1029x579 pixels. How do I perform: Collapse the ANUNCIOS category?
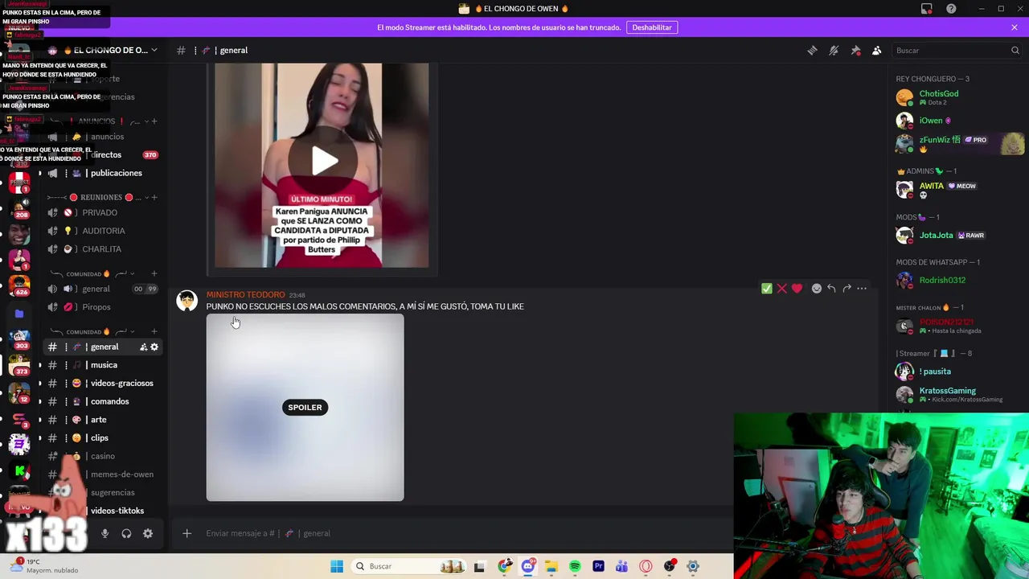click(96, 121)
